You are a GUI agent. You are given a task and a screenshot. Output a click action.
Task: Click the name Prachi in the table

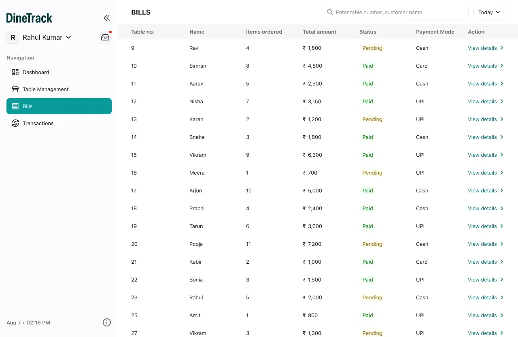(197, 208)
